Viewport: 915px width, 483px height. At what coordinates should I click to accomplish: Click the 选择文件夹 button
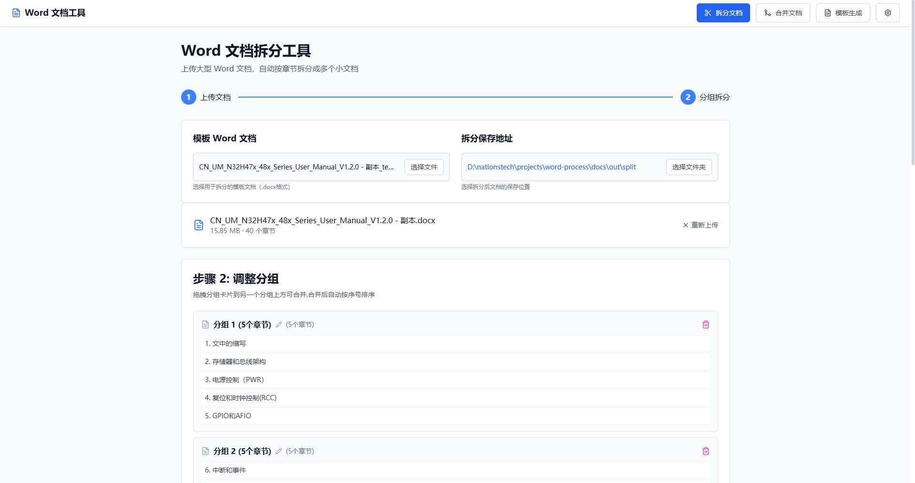[689, 167]
